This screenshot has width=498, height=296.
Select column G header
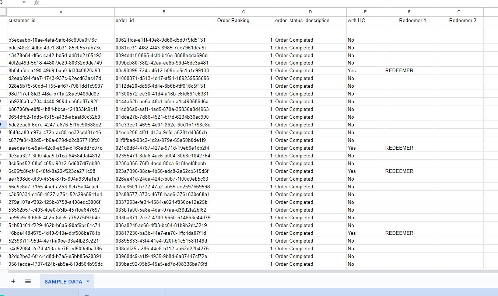point(459,12)
